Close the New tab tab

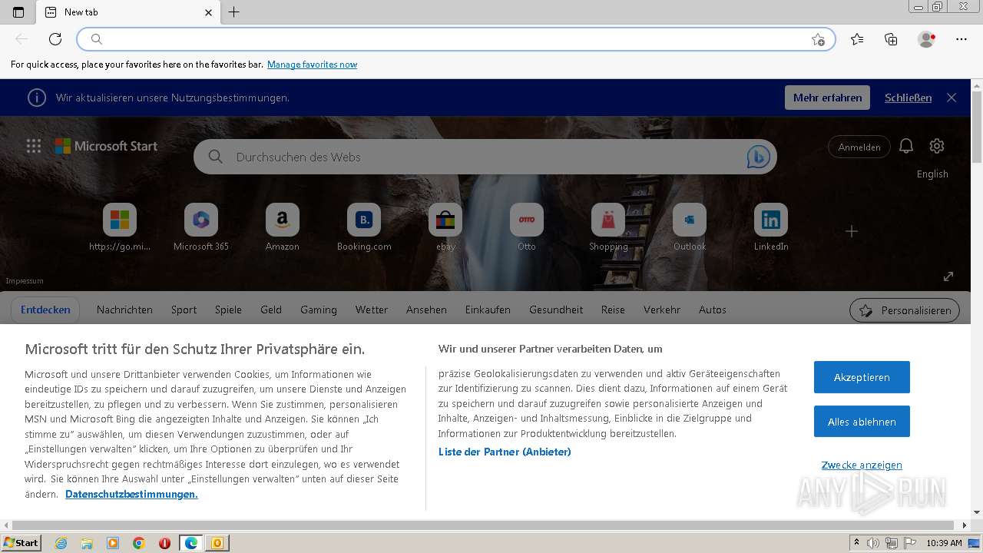209,12
